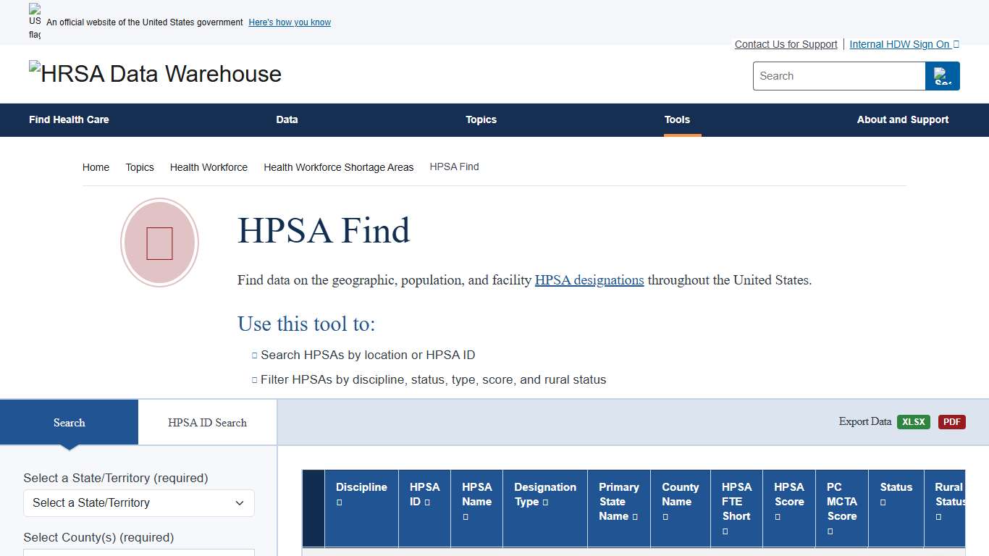Export data as XLSX
The image size is (989, 556).
914,421
